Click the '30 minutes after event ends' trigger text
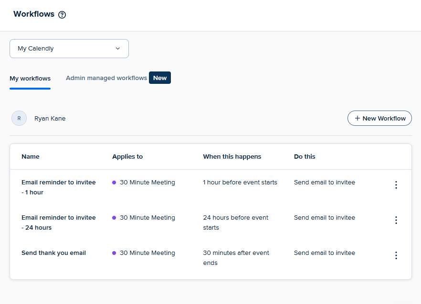The width and height of the screenshot is (421, 304). [x=236, y=258]
